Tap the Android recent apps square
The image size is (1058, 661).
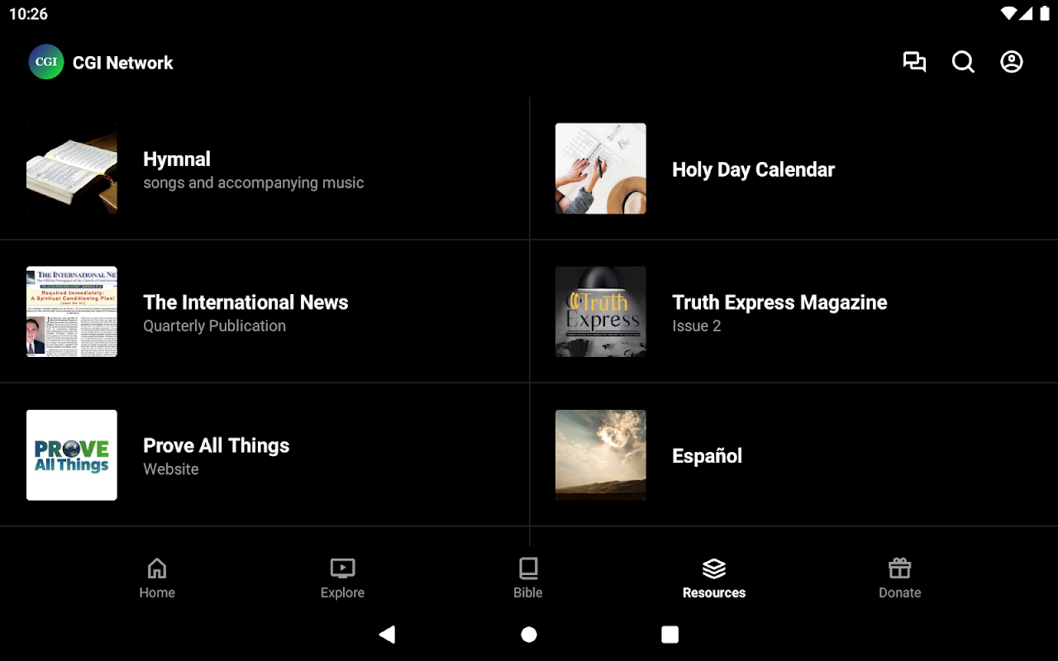click(x=670, y=635)
